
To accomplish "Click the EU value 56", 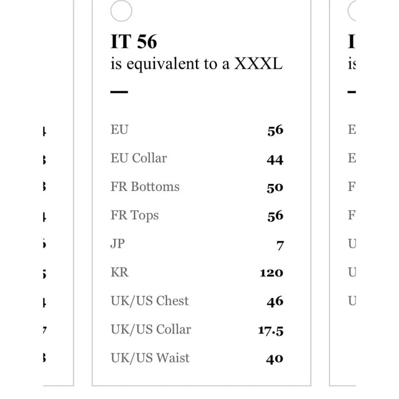I will 275,130.
